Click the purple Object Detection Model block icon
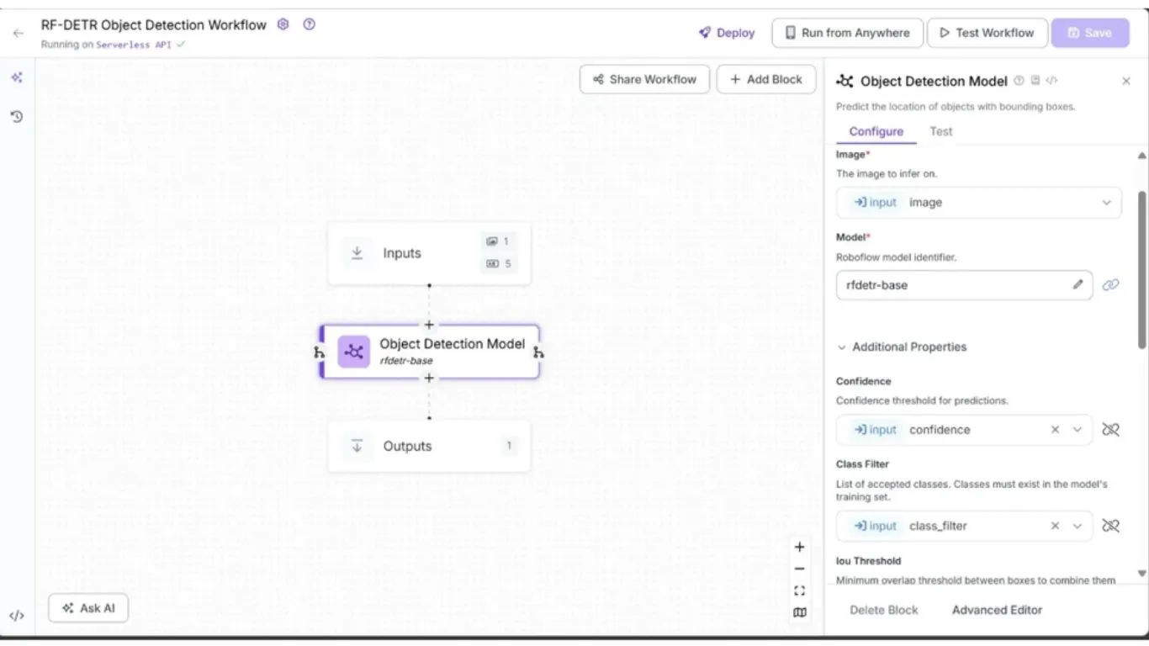Viewport: 1149px width, 646px height. coord(354,352)
